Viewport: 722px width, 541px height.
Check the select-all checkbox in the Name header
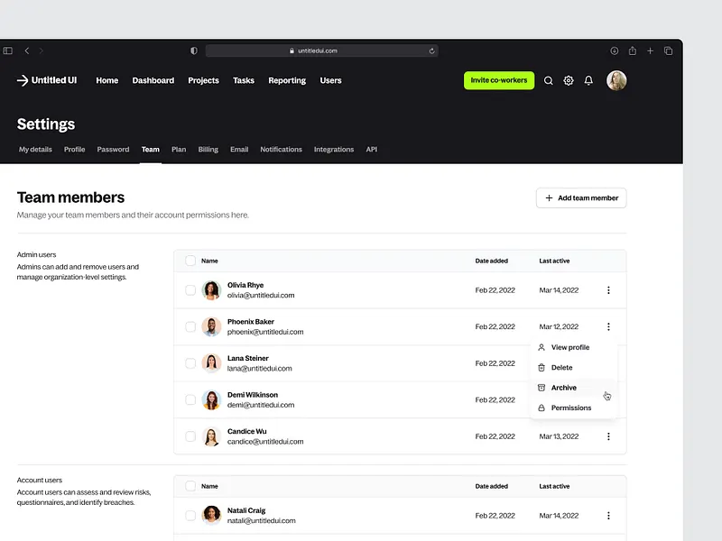point(190,261)
